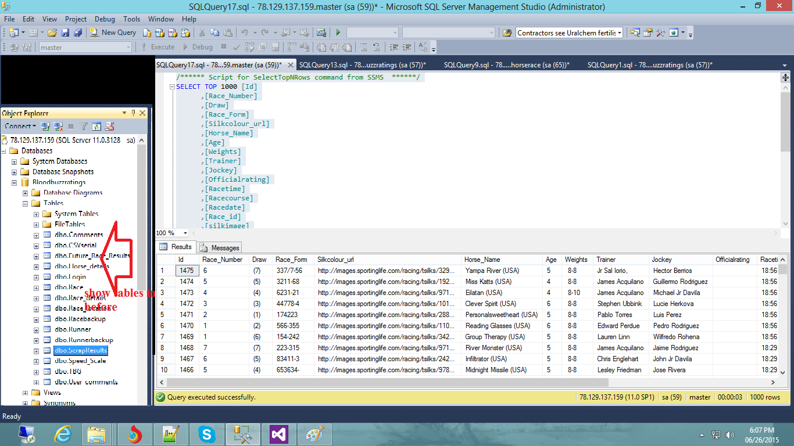Click the Redo arrow icon

point(265,33)
